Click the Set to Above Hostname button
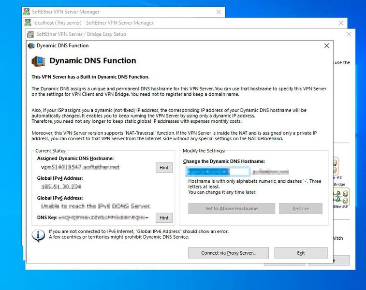Image resolution: width=366 pixels, height=290 pixels. click(232, 208)
